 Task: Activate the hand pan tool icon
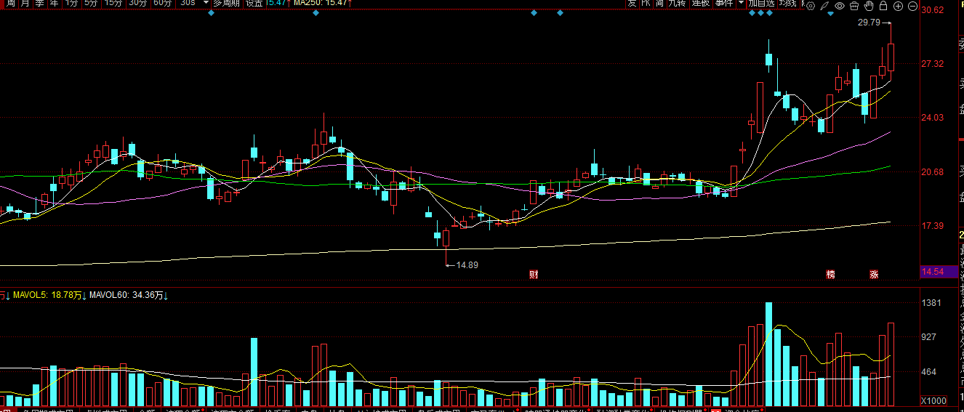click(x=869, y=6)
